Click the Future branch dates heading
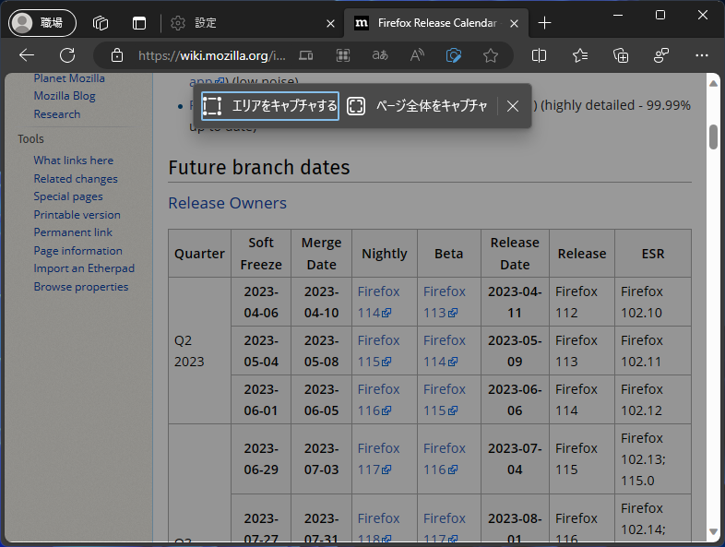 [x=259, y=167]
